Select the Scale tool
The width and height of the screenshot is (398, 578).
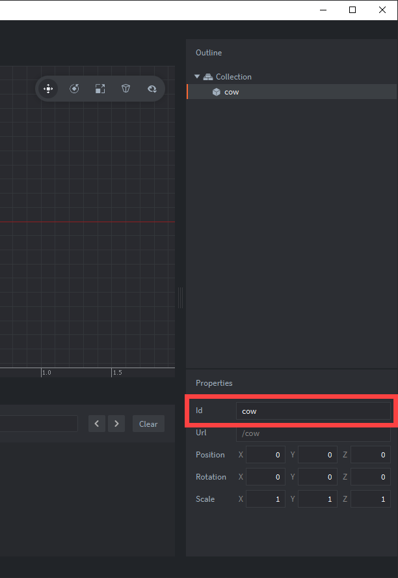(100, 89)
